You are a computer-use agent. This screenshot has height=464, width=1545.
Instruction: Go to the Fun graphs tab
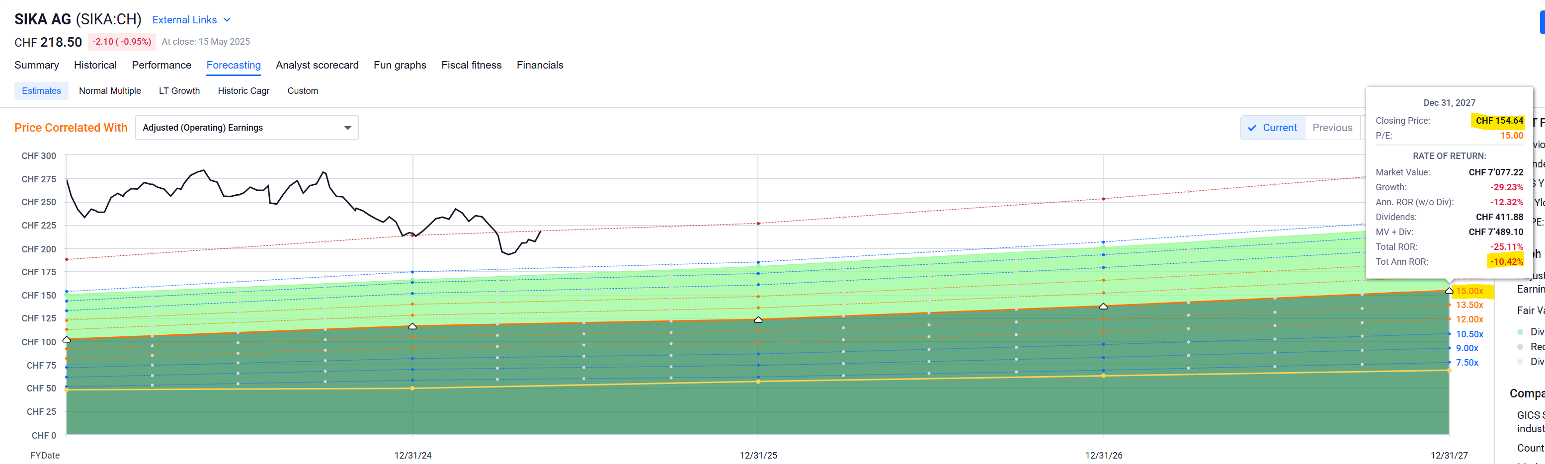400,65
